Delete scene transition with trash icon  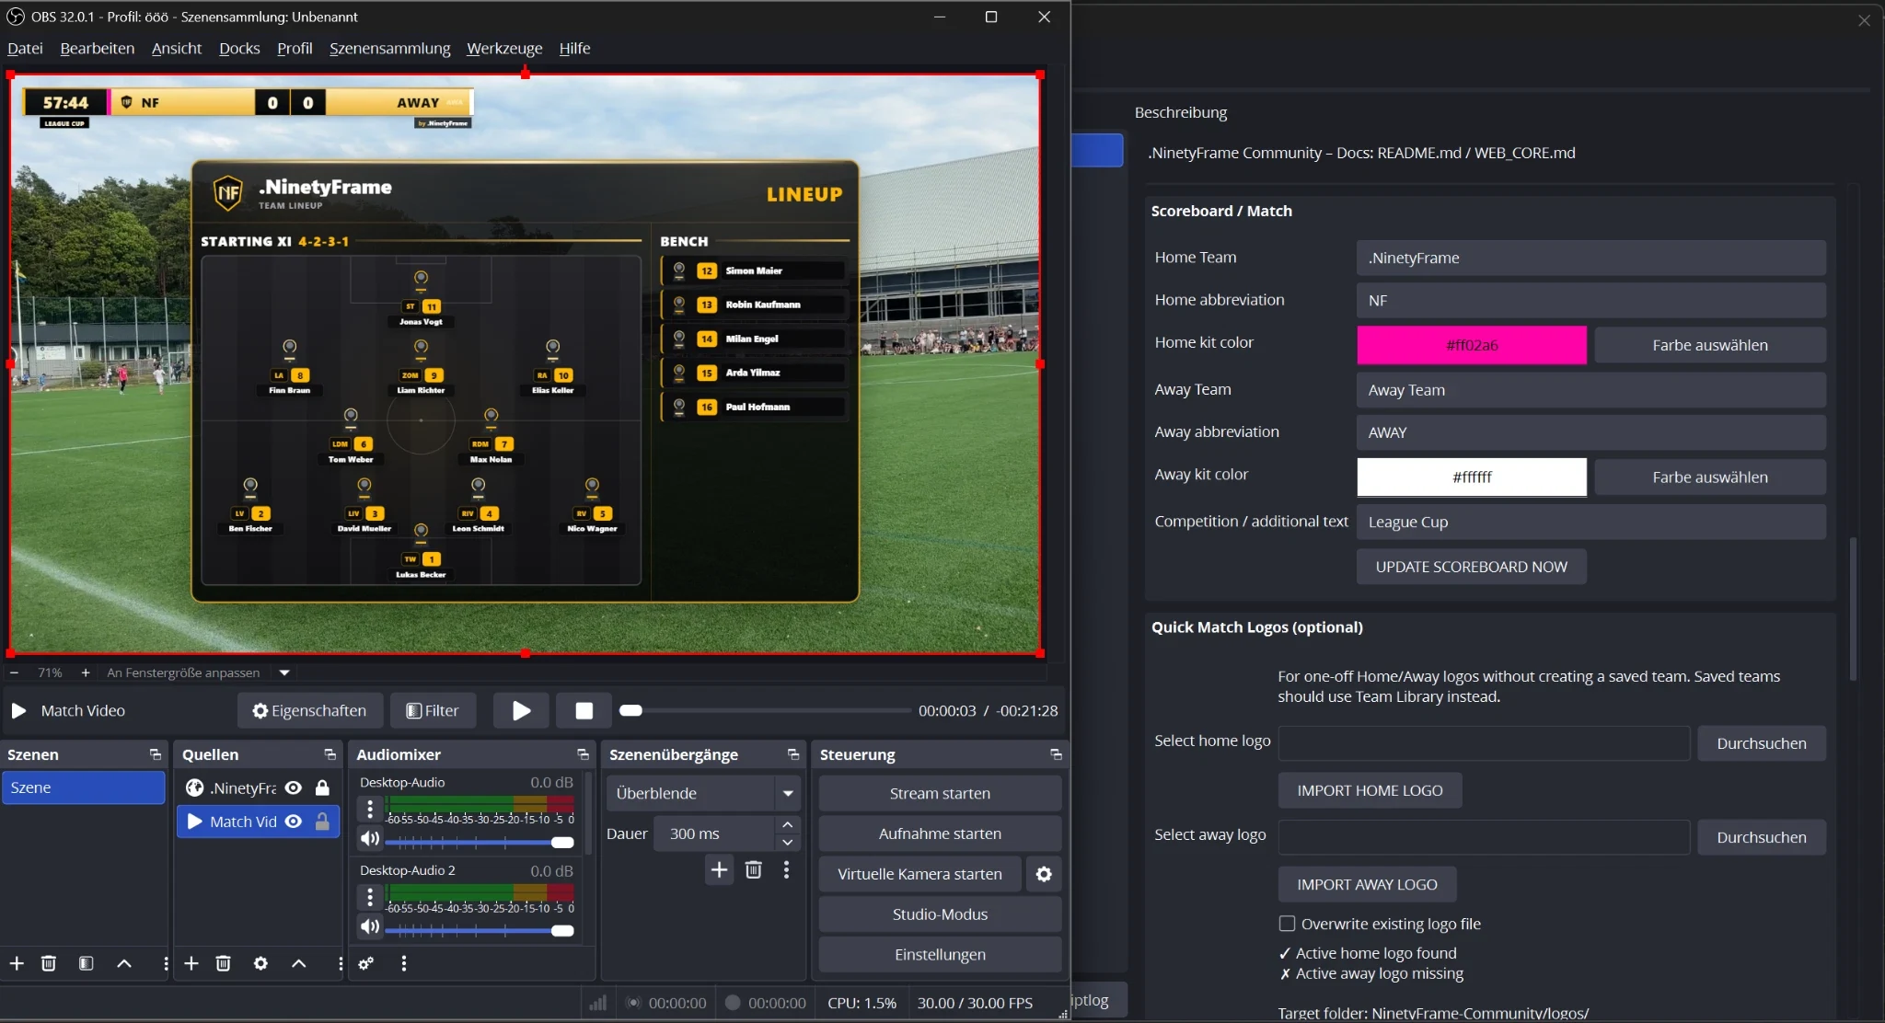coord(753,869)
